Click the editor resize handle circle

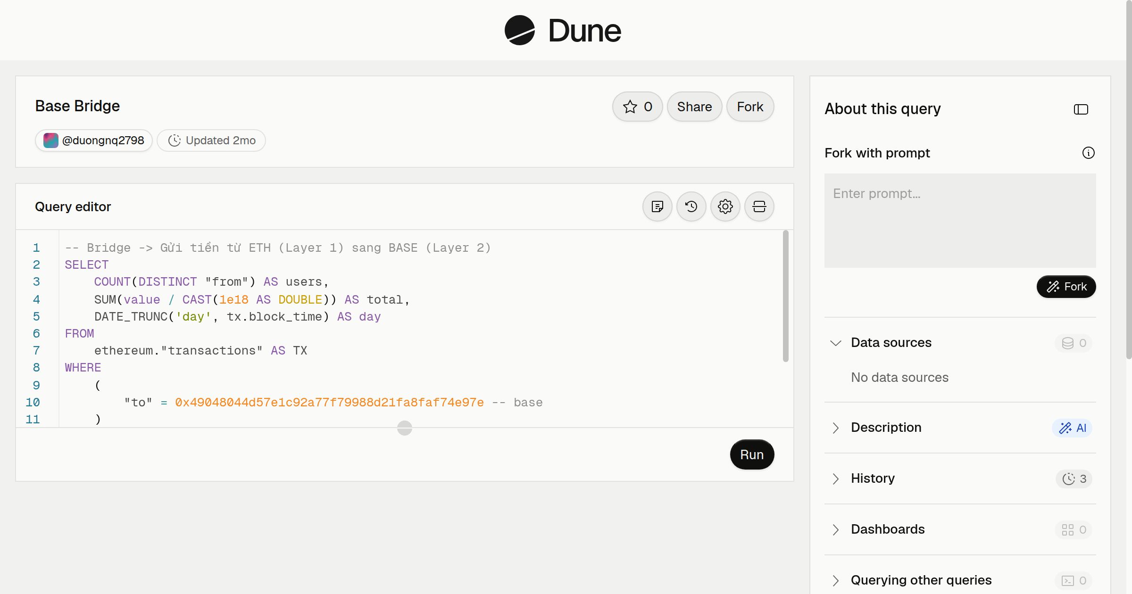tap(404, 428)
